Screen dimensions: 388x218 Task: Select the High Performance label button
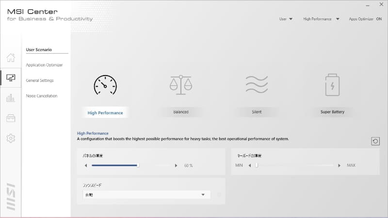pos(105,113)
